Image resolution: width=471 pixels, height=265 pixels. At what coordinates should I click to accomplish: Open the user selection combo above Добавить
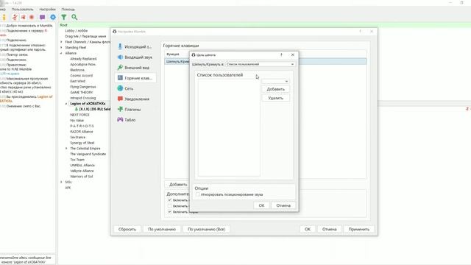(x=275, y=81)
